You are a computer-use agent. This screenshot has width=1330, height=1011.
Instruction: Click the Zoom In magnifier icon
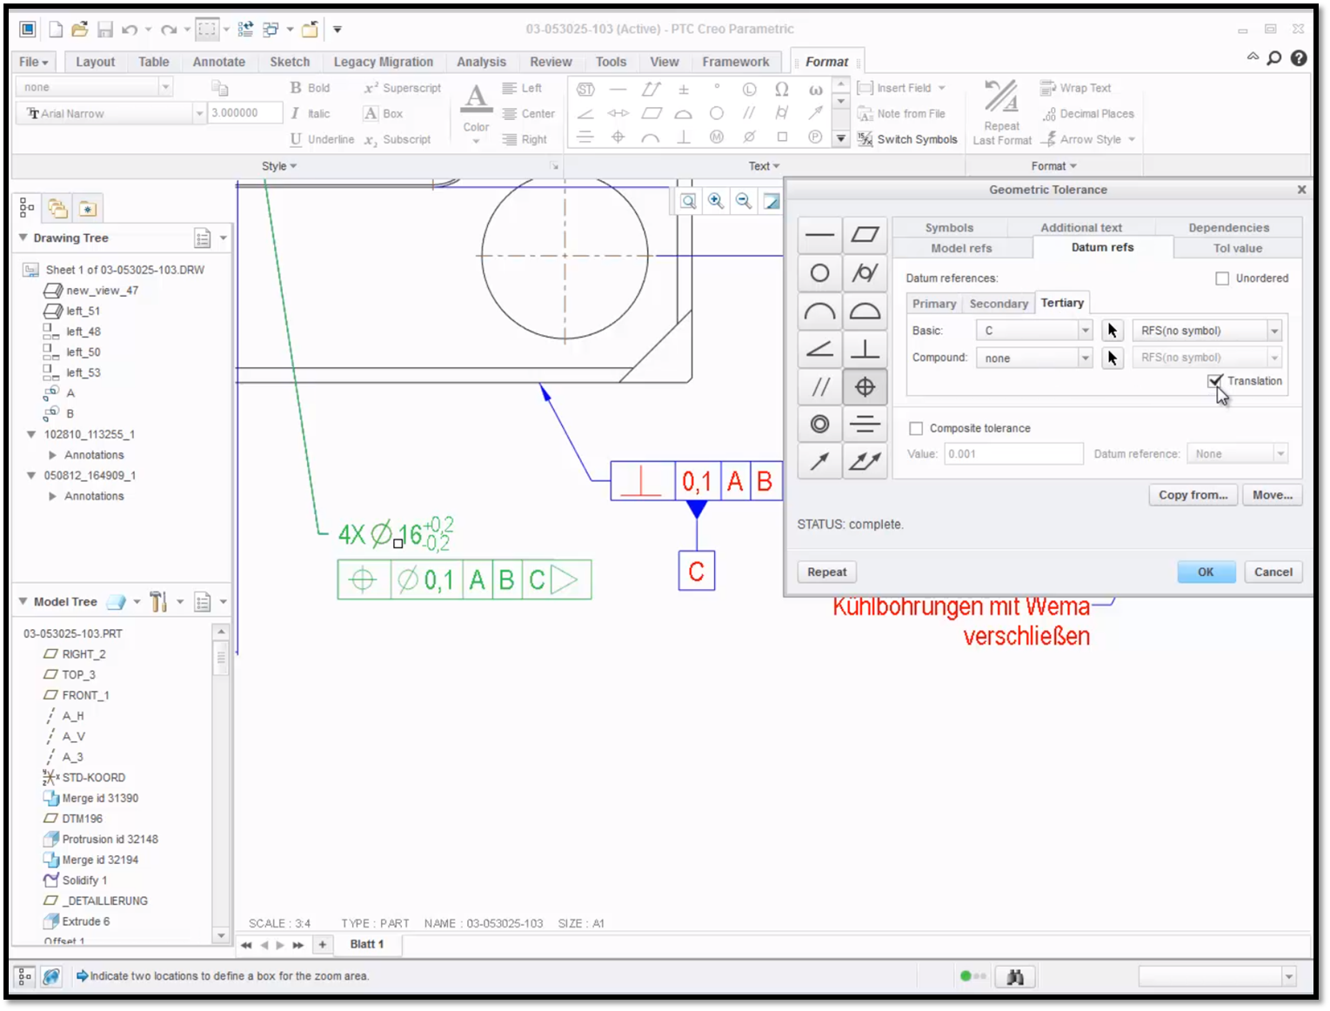[716, 201]
